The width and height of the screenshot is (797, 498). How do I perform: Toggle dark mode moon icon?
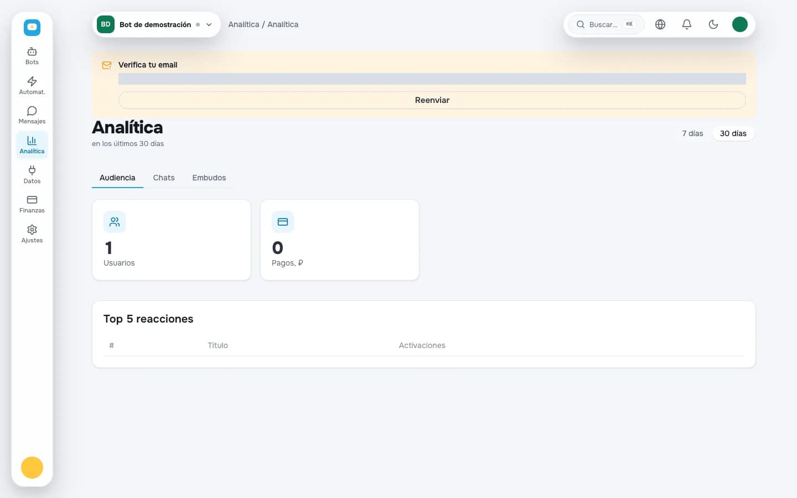coord(713,24)
